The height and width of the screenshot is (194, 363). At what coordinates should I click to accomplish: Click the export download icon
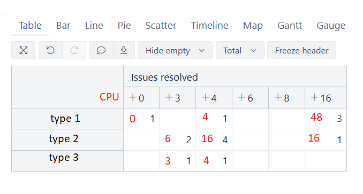click(124, 50)
